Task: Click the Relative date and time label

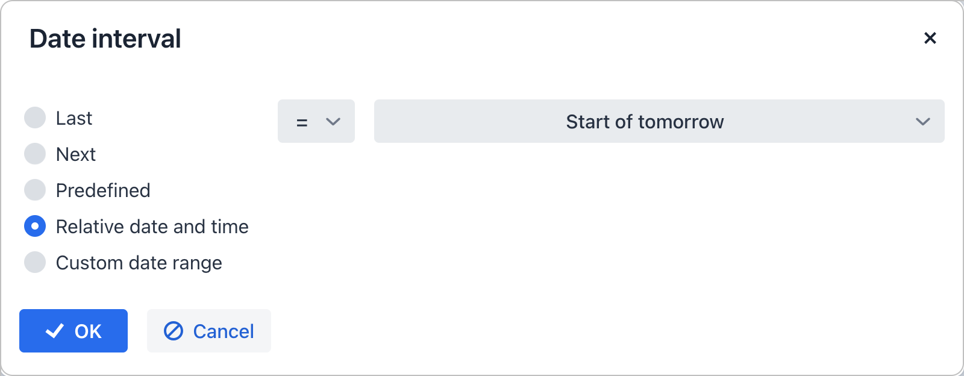Action: [152, 226]
